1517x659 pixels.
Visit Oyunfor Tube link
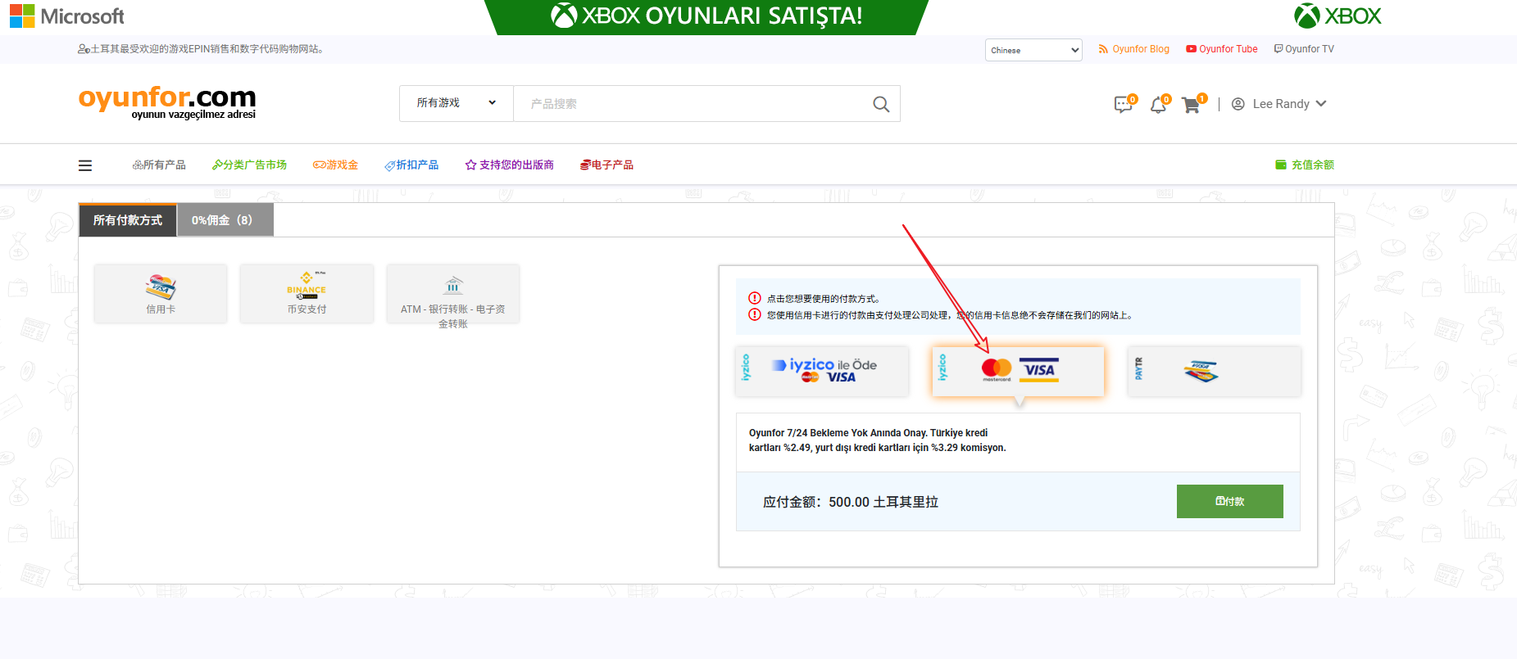click(x=1222, y=49)
